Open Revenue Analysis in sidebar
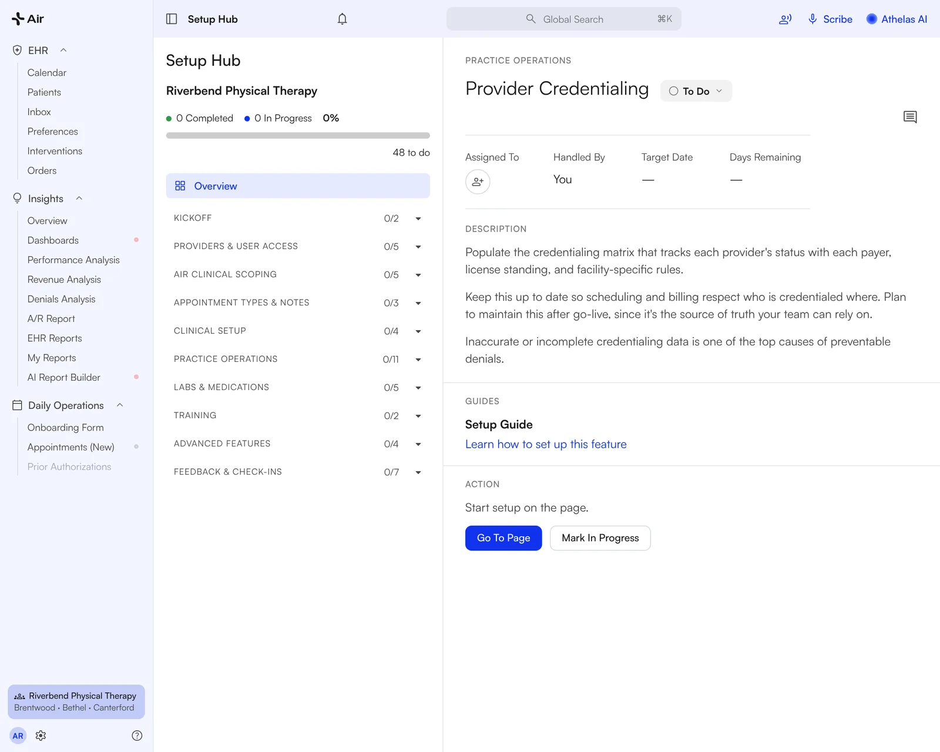Image resolution: width=940 pixels, height=752 pixels. pyautogui.click(x=64, y=280)
